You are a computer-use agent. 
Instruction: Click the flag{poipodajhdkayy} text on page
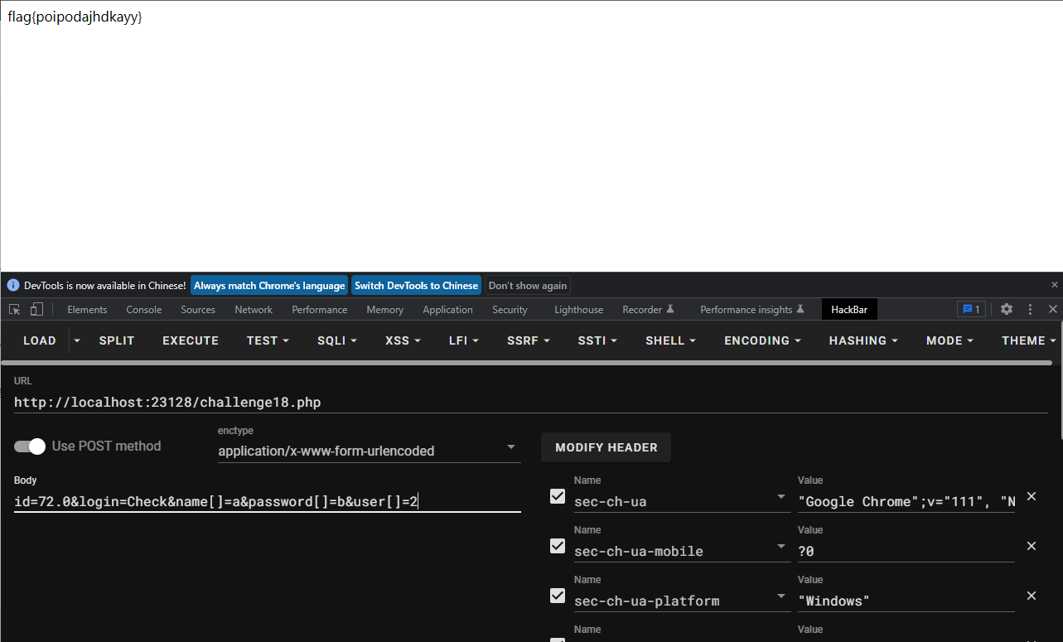pyautogui.click(x=75, y=17)
